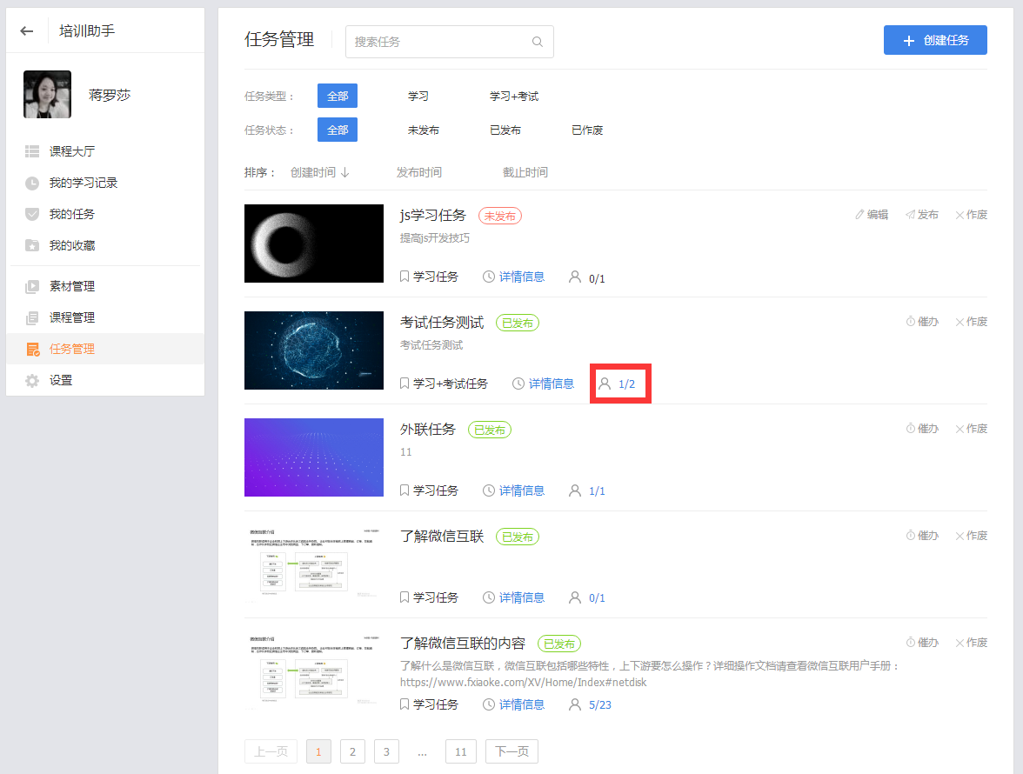Open 设置 in sidebar

[x=61, y=380]
